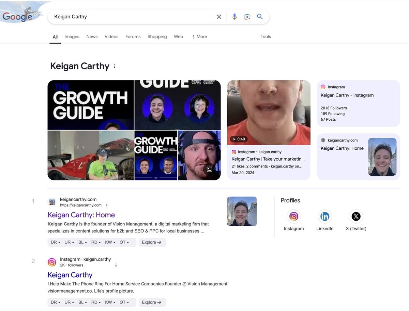The height and width of the screenshot is (311, 409).
Task: Click the Explore button under result 2
Action: click(152, 302)
